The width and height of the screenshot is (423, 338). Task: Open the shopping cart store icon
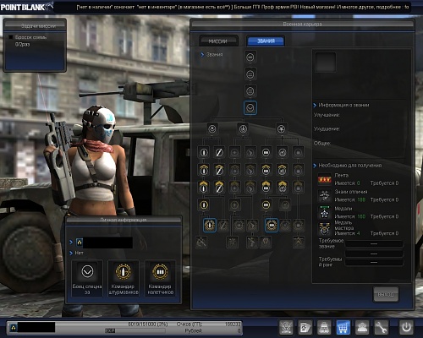tap(343, 328)
